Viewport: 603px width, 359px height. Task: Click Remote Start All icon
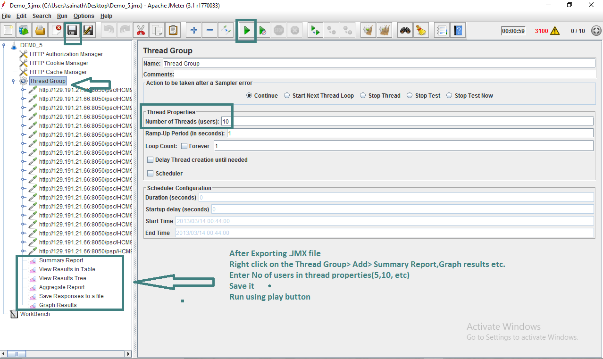click(x=315, y=31)
